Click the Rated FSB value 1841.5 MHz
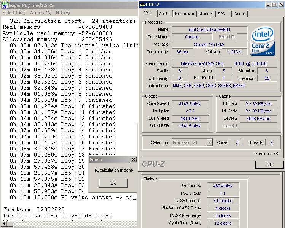The height and width of the screenshot is (228, 285). coord(190,126)
